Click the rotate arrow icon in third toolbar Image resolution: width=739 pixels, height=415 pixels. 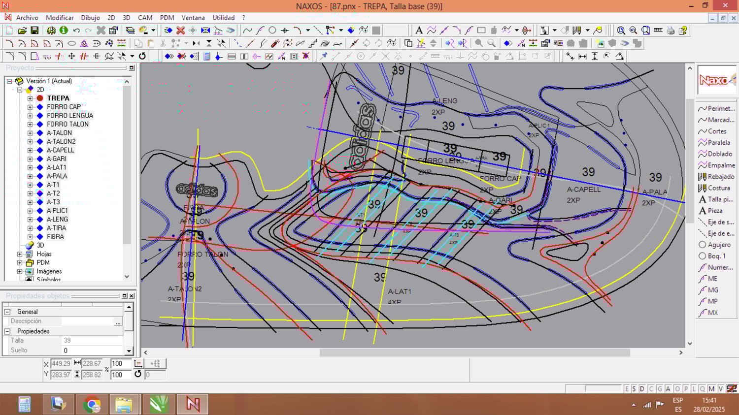coord(142,56)
